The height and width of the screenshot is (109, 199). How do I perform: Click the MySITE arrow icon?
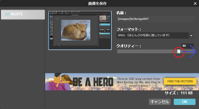coord(7,15)
